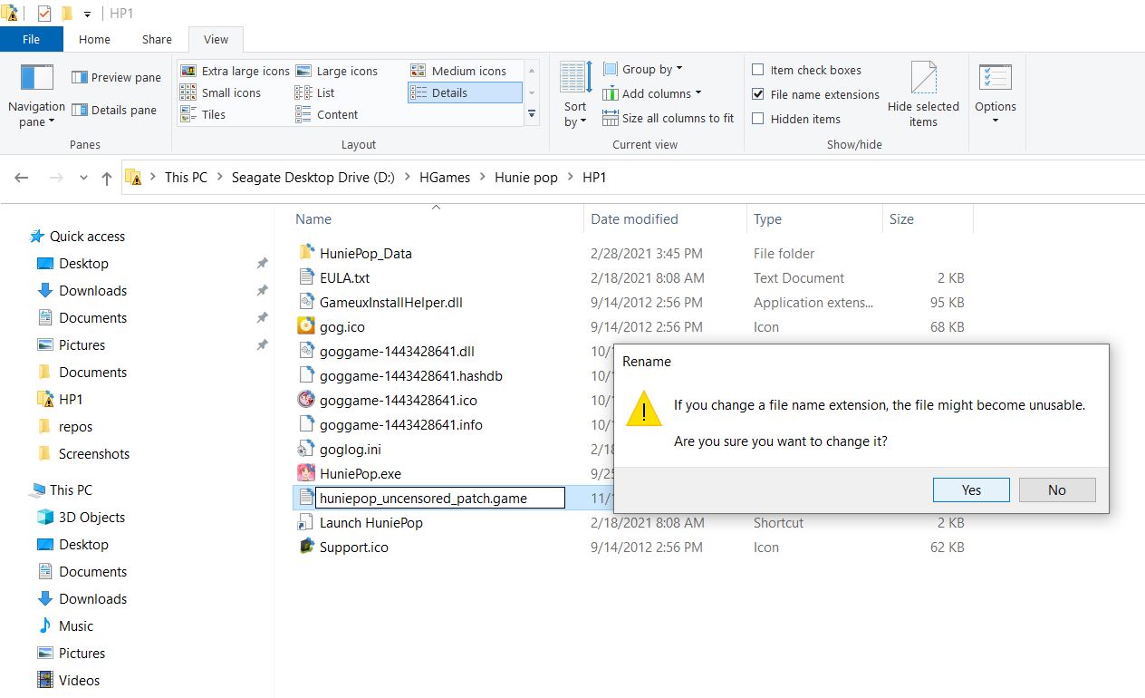Switch to Small icons layout

[220, 92]
